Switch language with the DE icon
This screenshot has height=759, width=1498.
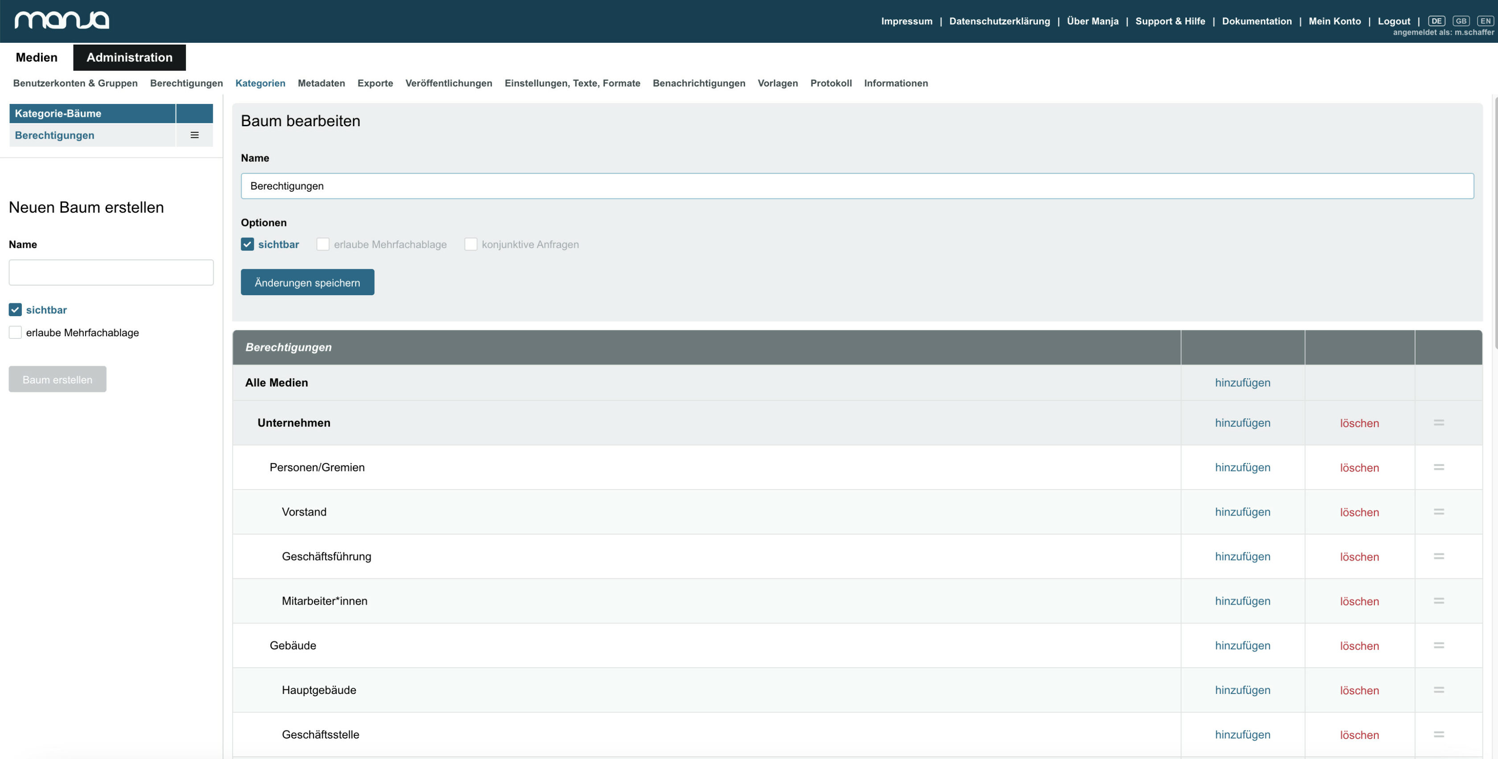1436,21
